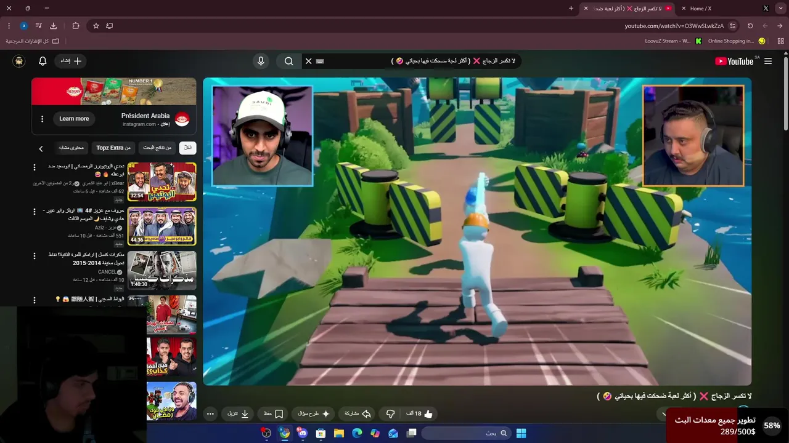Click Ask a question (طرح سؤال) button
This screenshot has width=789, height=443.
pos(314,414)
